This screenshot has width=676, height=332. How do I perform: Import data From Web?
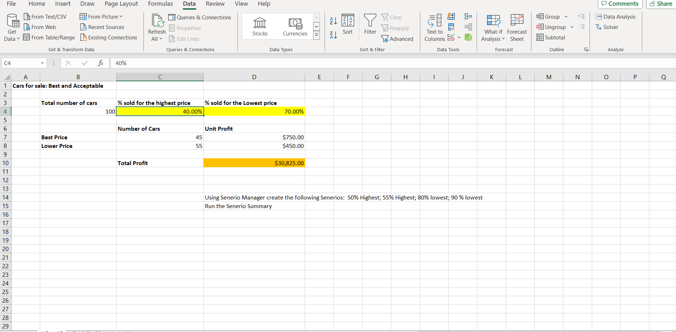pyautogui.click(x=40, y=27)
